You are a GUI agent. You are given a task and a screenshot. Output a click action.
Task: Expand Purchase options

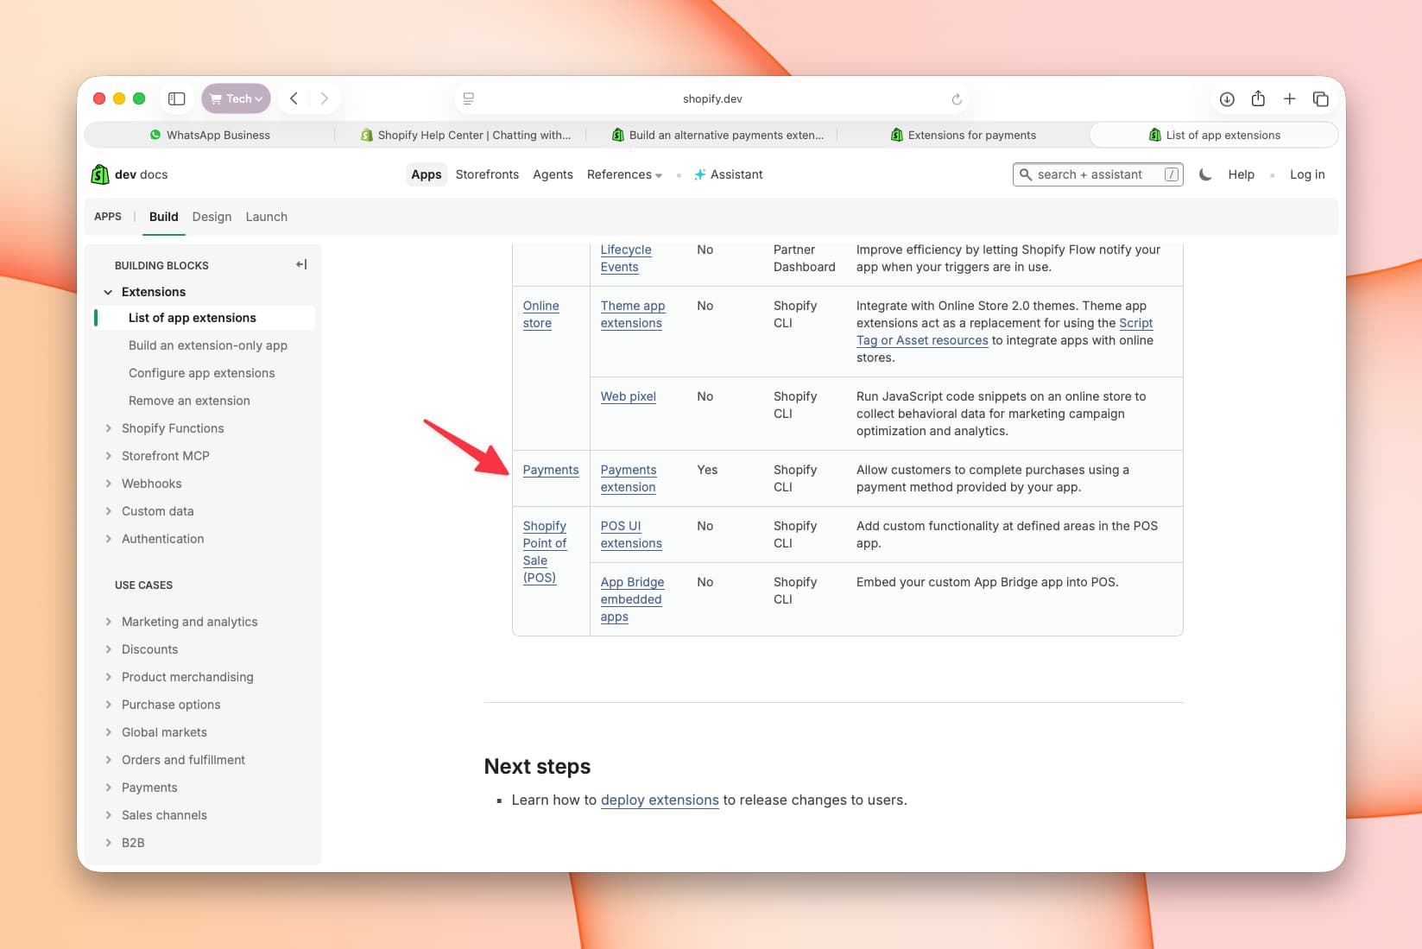pyautogui.click(x=108, y=705)
